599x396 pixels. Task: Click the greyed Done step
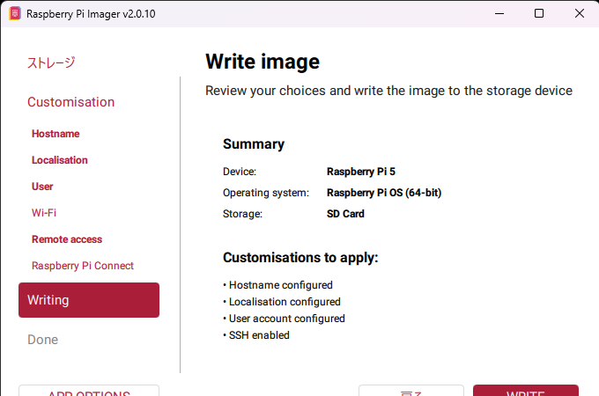tap(43, 340)
